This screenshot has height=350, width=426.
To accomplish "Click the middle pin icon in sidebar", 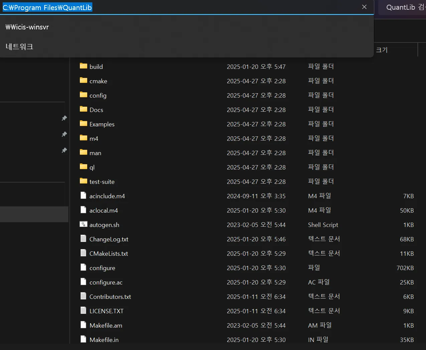I will [x=64, y=134].
